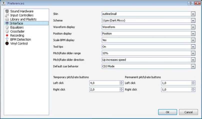The height and width of the screenshot is (119, 202).
Task: Open the Skin dropdown arrow
Action: coord(193,14)
